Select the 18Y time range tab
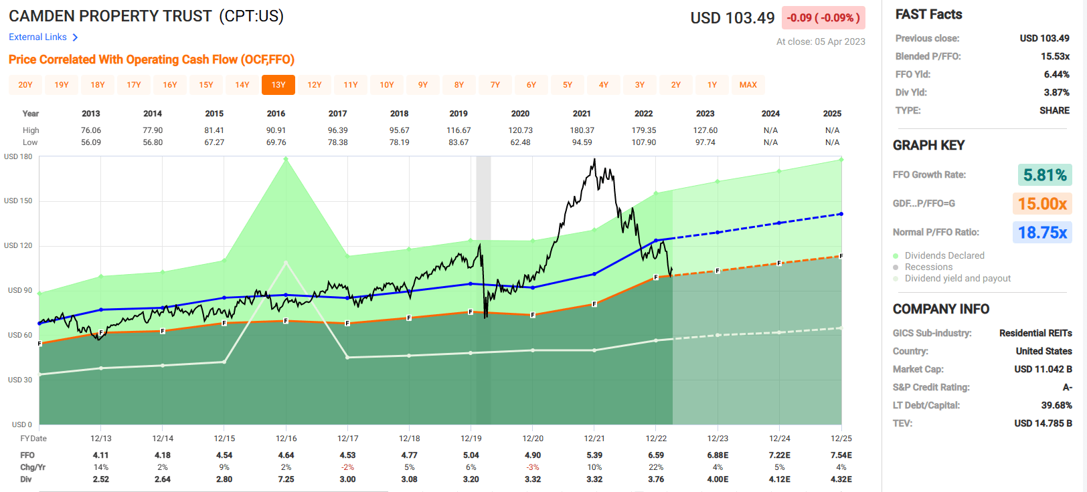Viewport: 1087px width, 492px height. [x=98, y=85]
